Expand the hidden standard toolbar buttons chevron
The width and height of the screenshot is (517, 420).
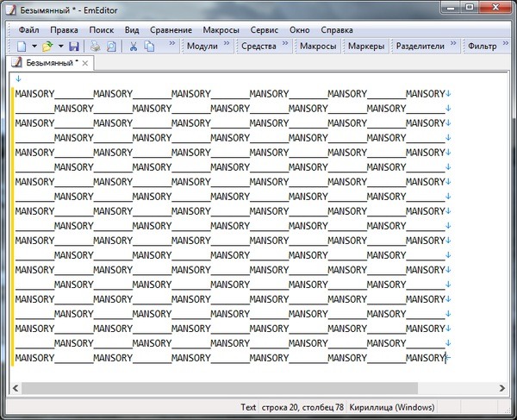[x=171, y=42]
